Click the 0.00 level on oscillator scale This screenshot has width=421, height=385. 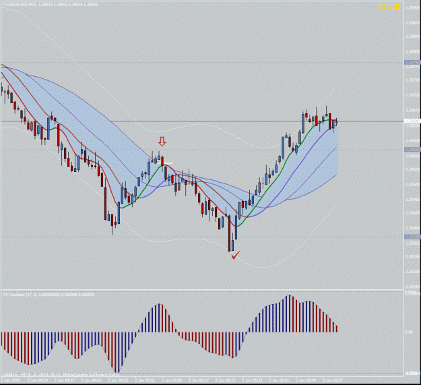pos(409,332)
